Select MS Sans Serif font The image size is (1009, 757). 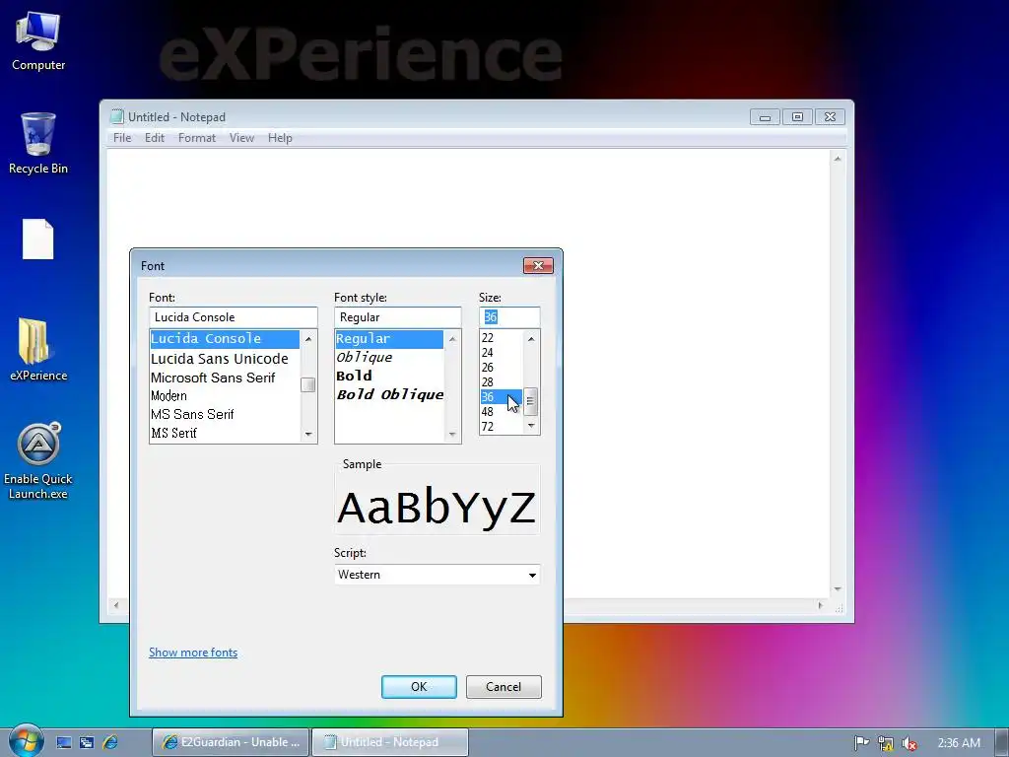click(x=225, y=415)
